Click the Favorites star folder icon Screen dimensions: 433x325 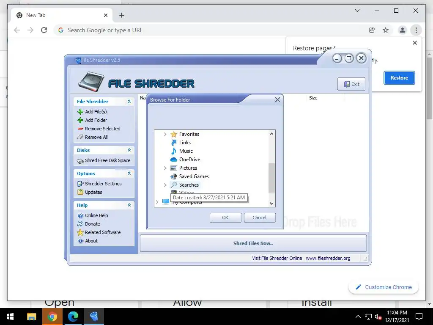tap(174, 134)
